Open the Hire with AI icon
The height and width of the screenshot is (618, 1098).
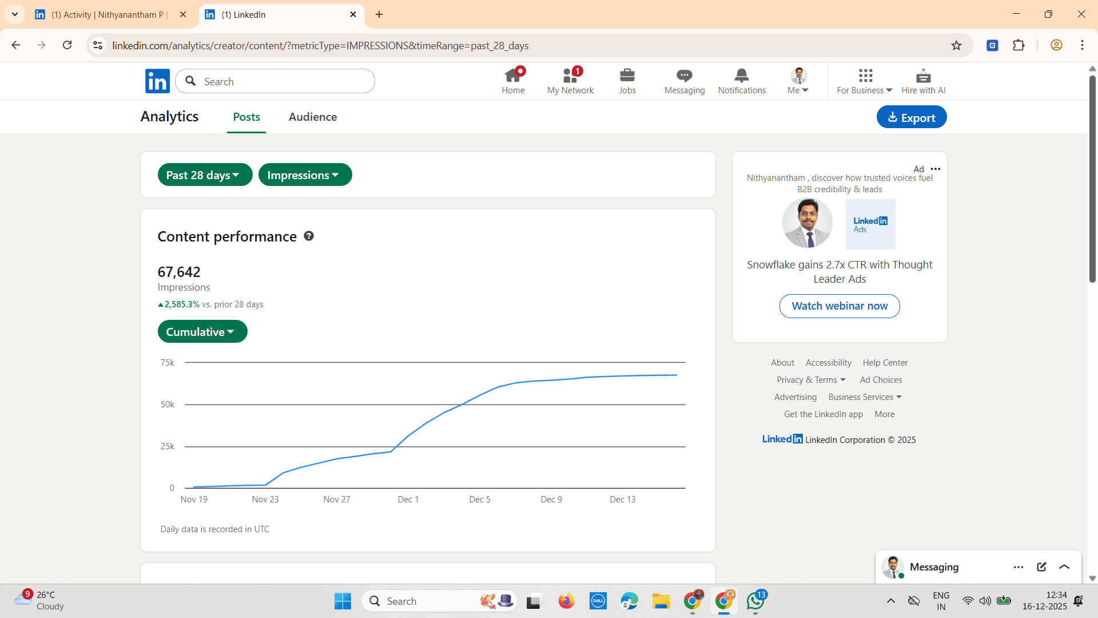(924, 81)
